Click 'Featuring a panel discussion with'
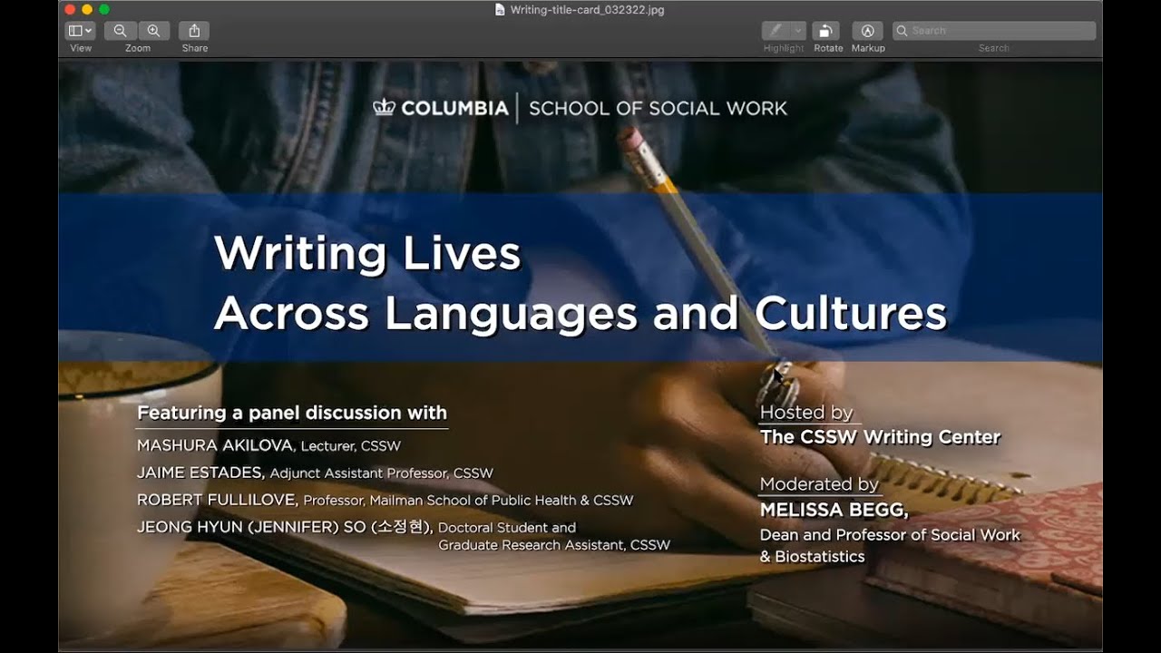The width and height of the screenshot is (1161, 653). (x=292, y=413)
